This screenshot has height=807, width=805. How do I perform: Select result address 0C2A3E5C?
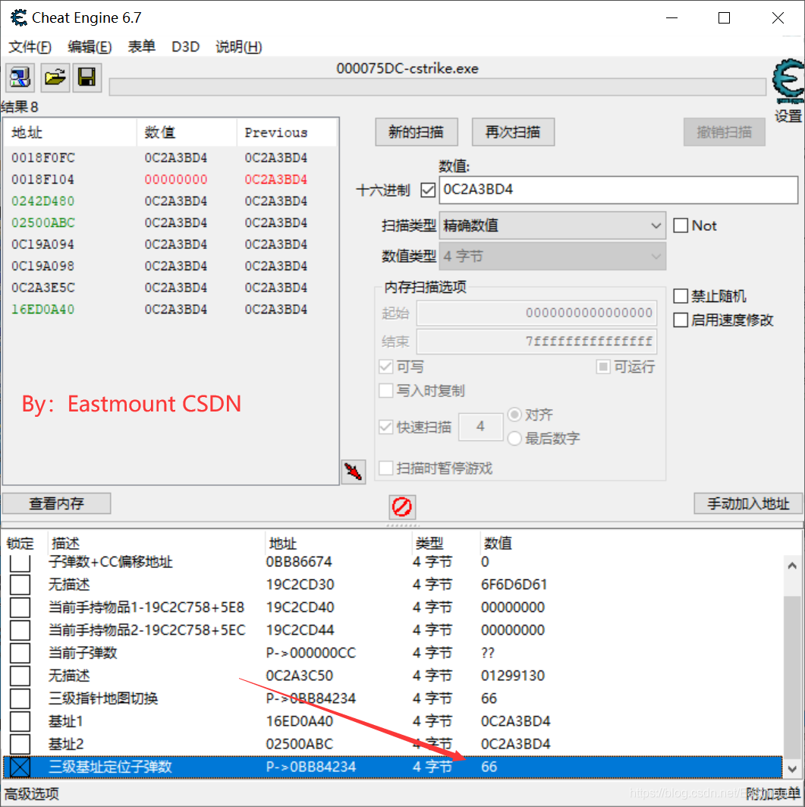point(43,287)
